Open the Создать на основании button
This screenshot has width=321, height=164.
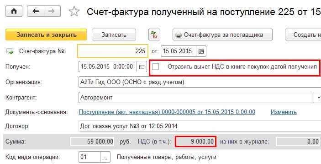point(303,35)
